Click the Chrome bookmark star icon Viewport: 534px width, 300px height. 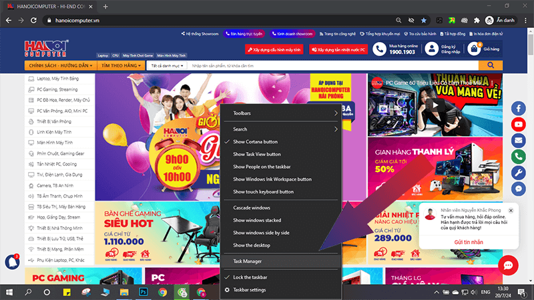pos(423,21)
